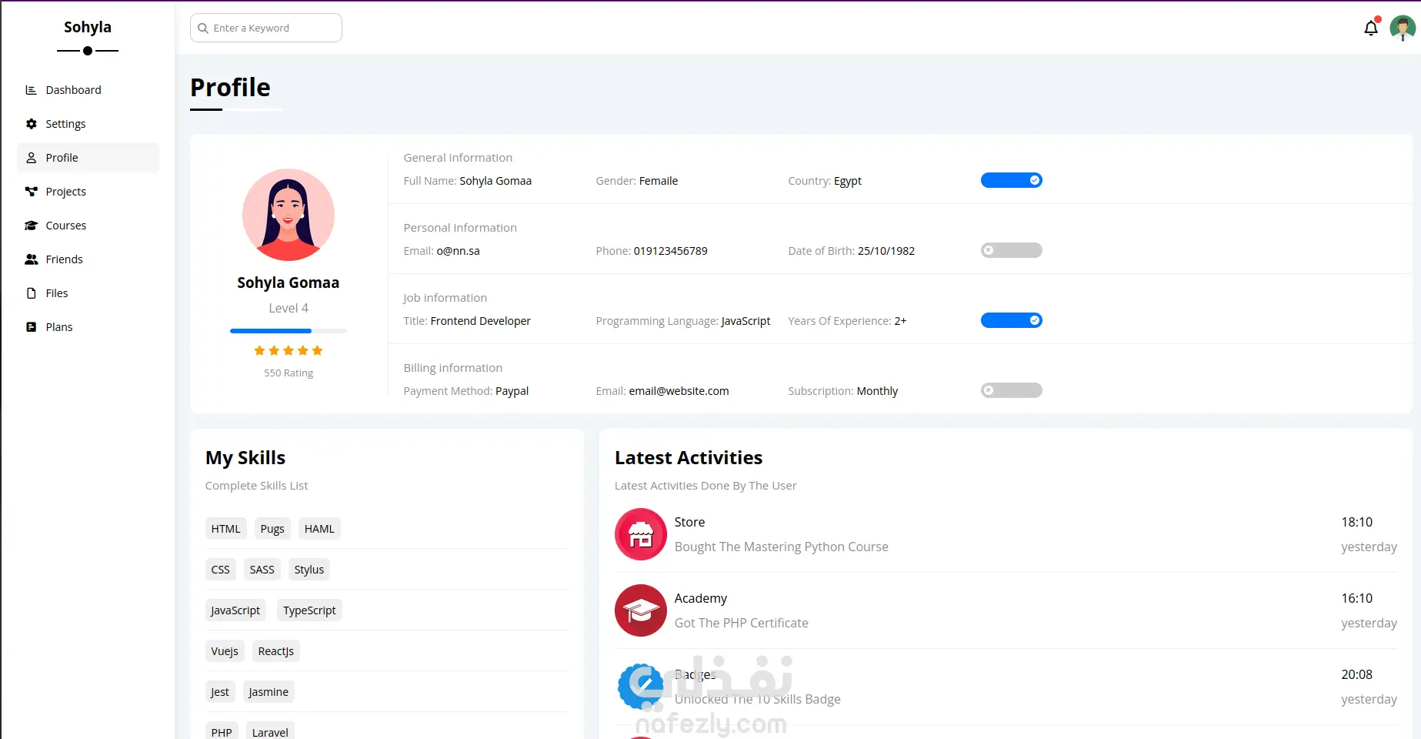
Task: Click the phone number 019123456789
Action: (x=671, y=251)
